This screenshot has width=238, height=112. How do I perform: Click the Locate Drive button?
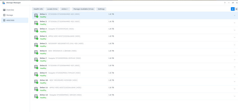(52, 9)
